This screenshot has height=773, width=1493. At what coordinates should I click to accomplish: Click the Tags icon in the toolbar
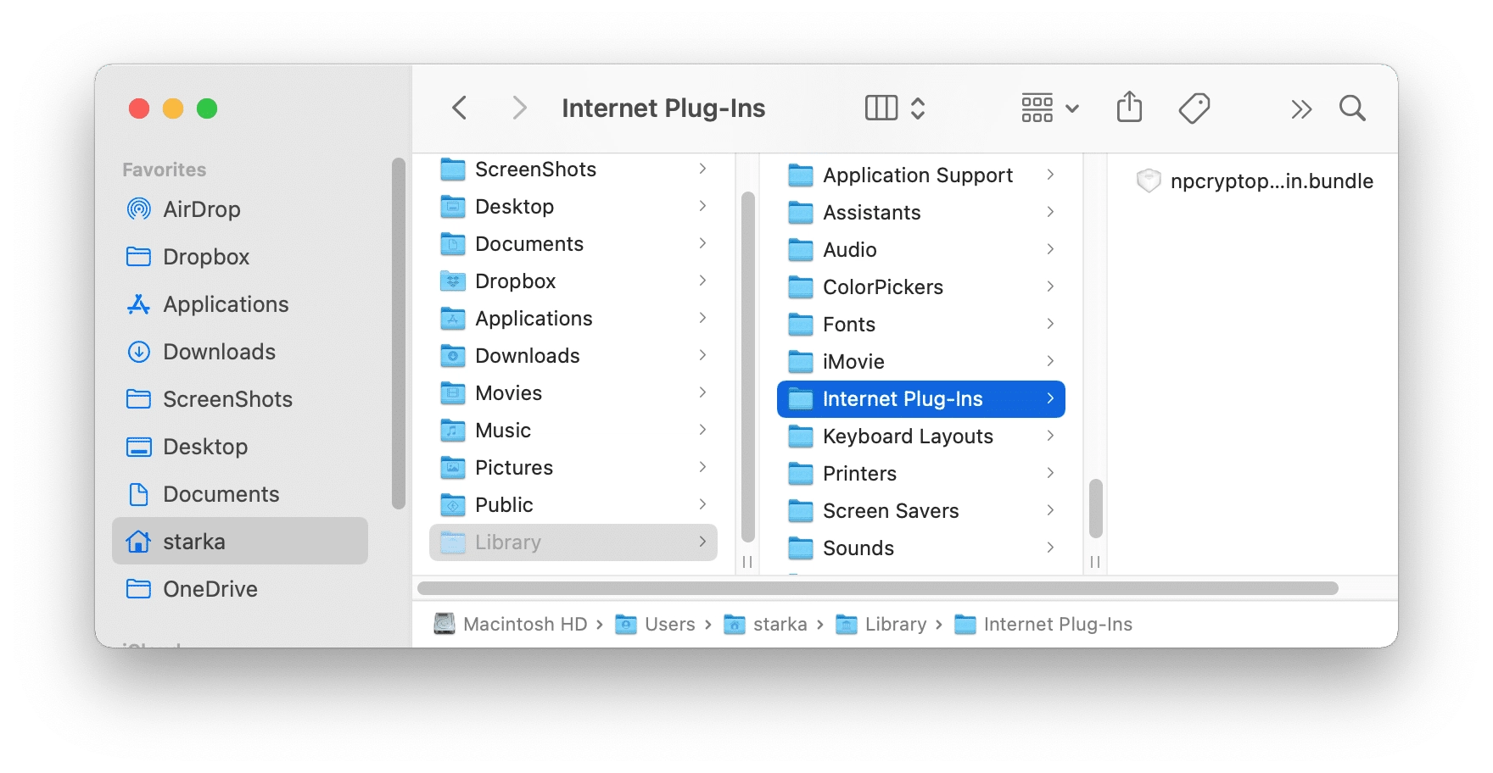point(1194,108)
